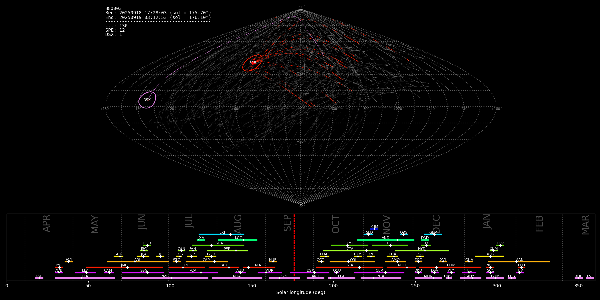The width and height of the screenshot is (600, 300).
Task: Select the SPE bar in the bottom timeline
Action: click(284, 278)
